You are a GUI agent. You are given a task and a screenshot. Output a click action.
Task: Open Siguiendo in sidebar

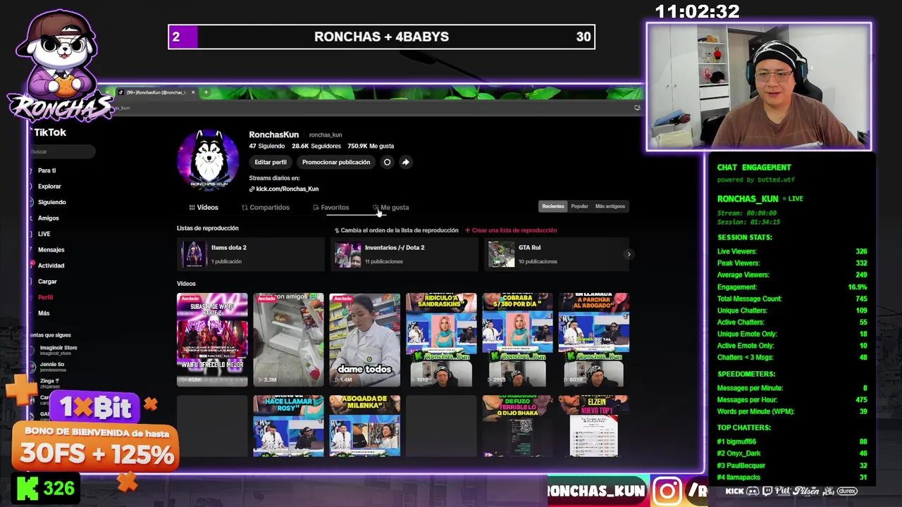pyautogui.click(x=51, y=202)
